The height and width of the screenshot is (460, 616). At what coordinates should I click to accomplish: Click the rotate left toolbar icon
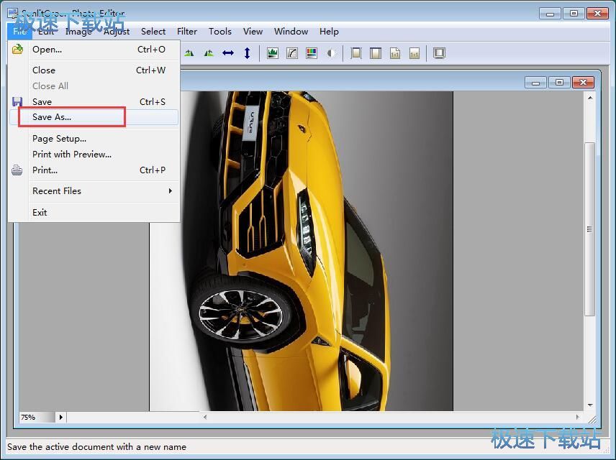click(x=209, y=53)
